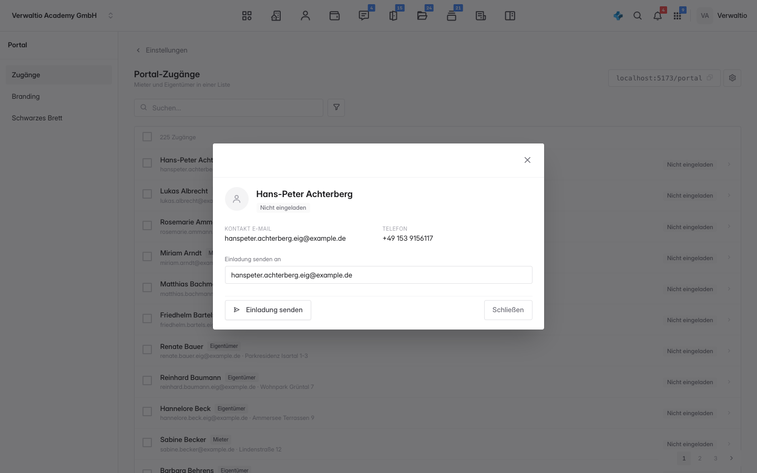Focus the 'Einladung senden an' email field
The height and width of the screenshot is (473, 757).
378,275
